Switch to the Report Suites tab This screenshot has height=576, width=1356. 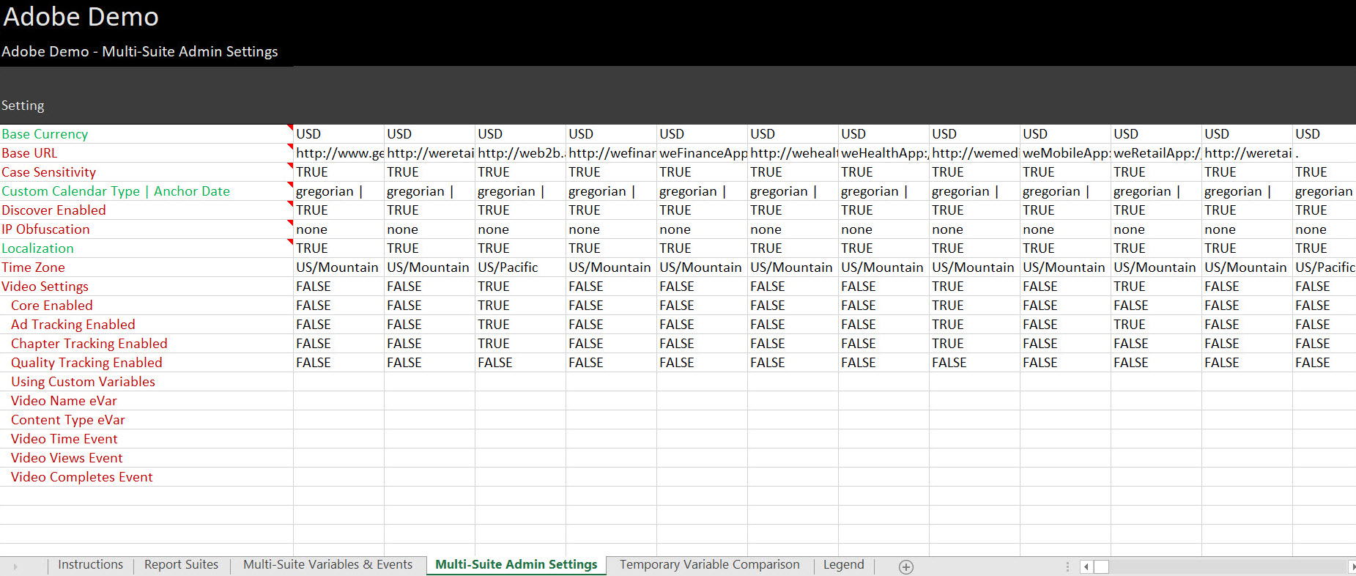[181, 565]
